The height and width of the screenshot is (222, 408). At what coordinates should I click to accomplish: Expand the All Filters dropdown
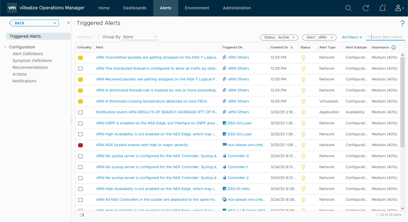point(352,37)
